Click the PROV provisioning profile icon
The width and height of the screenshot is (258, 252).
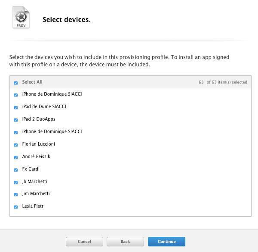click(x=21, y=18)
